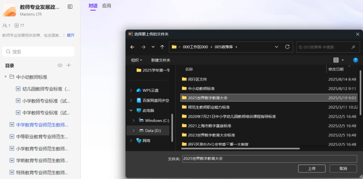This screenshot has width=363, height=179.
Task: Expand the Data (D:) drive node
Action: click(133, 130)
